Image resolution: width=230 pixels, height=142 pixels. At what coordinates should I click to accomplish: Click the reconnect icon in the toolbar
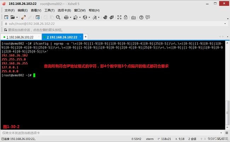click(23, 17)
